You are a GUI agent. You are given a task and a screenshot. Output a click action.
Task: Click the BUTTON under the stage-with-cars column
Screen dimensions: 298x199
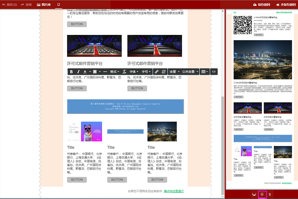[x=77, y=88]
